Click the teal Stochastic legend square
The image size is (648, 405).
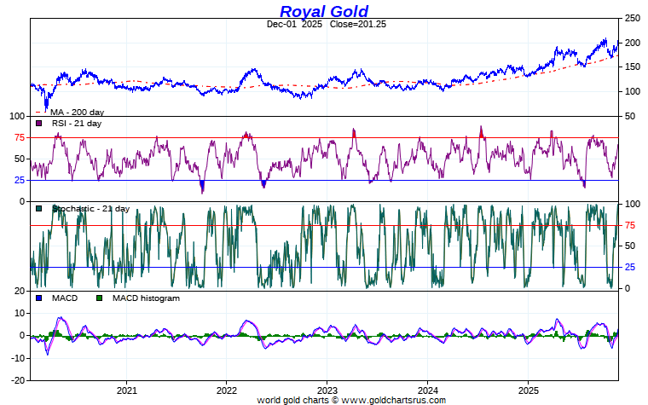coord(38,209)
